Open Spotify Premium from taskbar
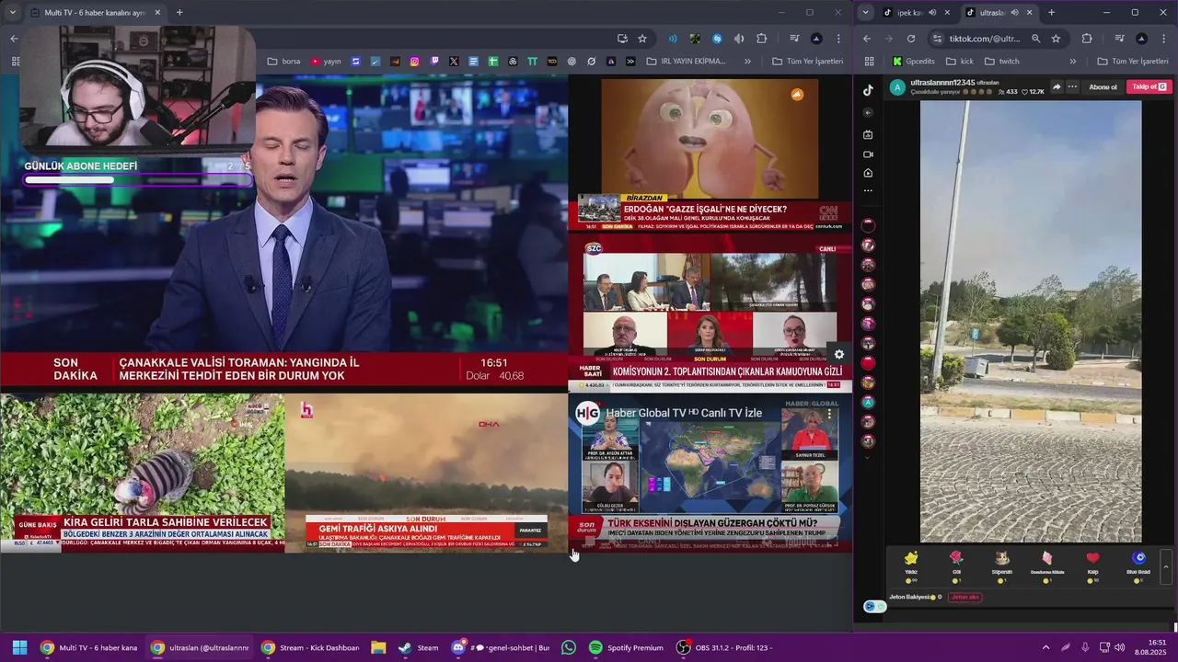The image size is (1178, 662). pos(626,647)
